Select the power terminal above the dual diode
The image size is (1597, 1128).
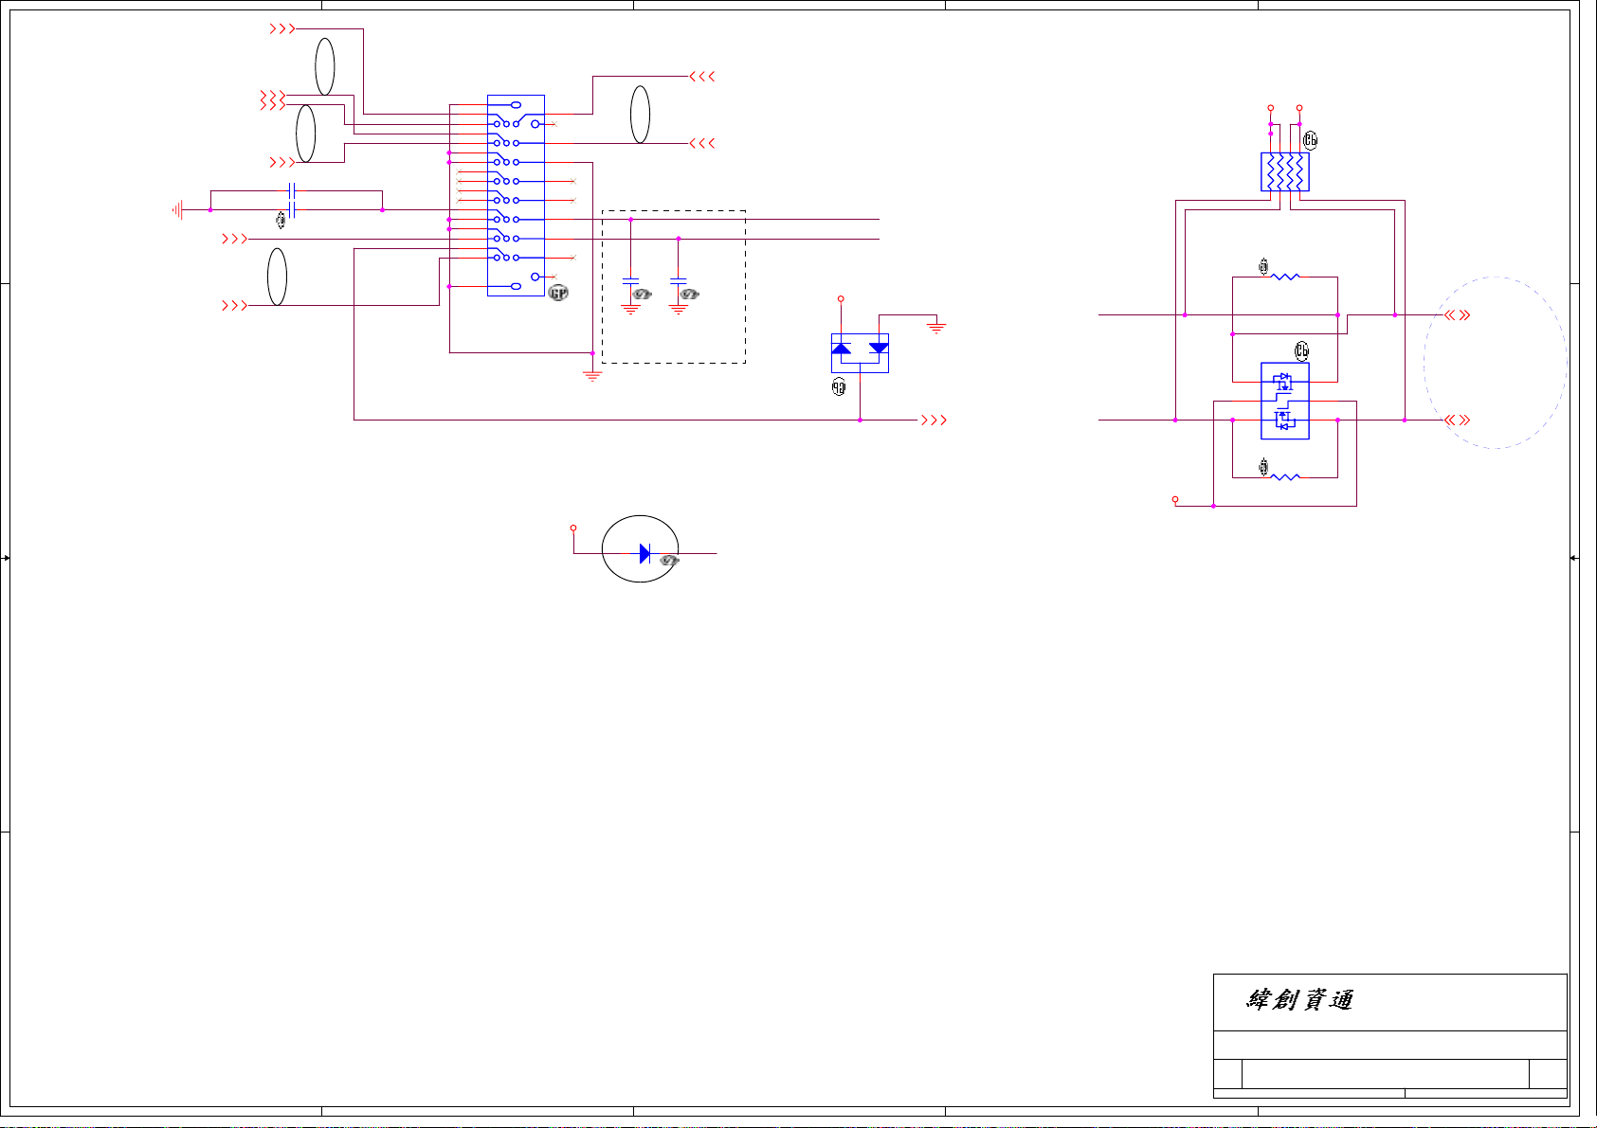click(841, 299)
